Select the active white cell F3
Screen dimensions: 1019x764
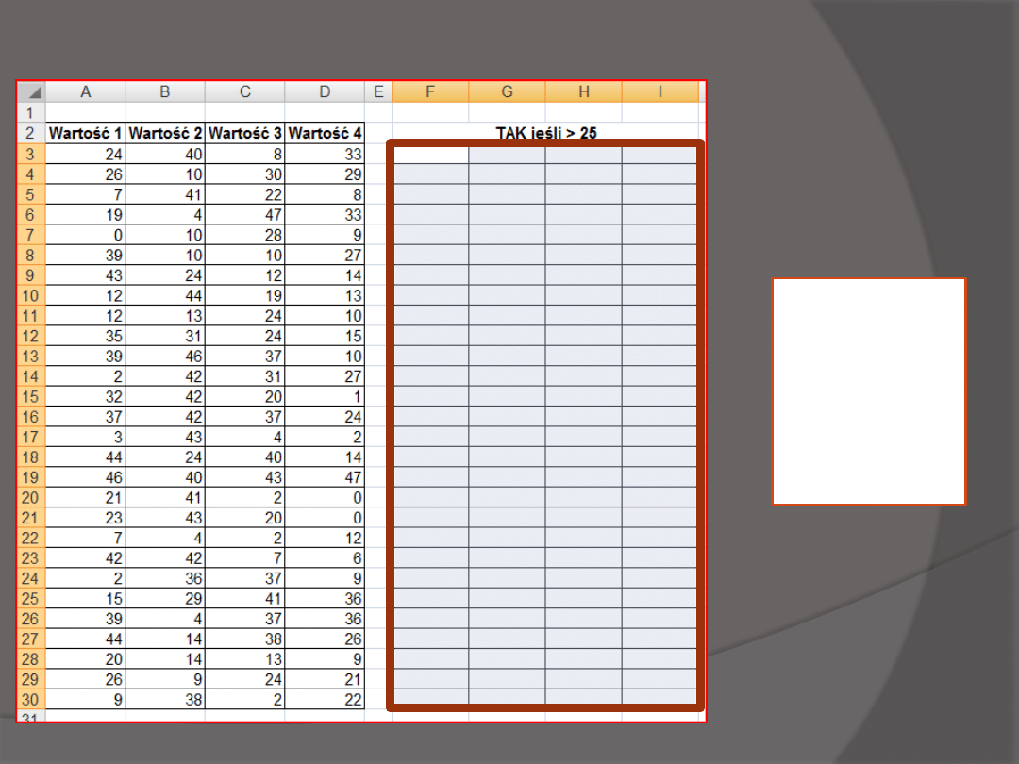(x=430, y=154)
